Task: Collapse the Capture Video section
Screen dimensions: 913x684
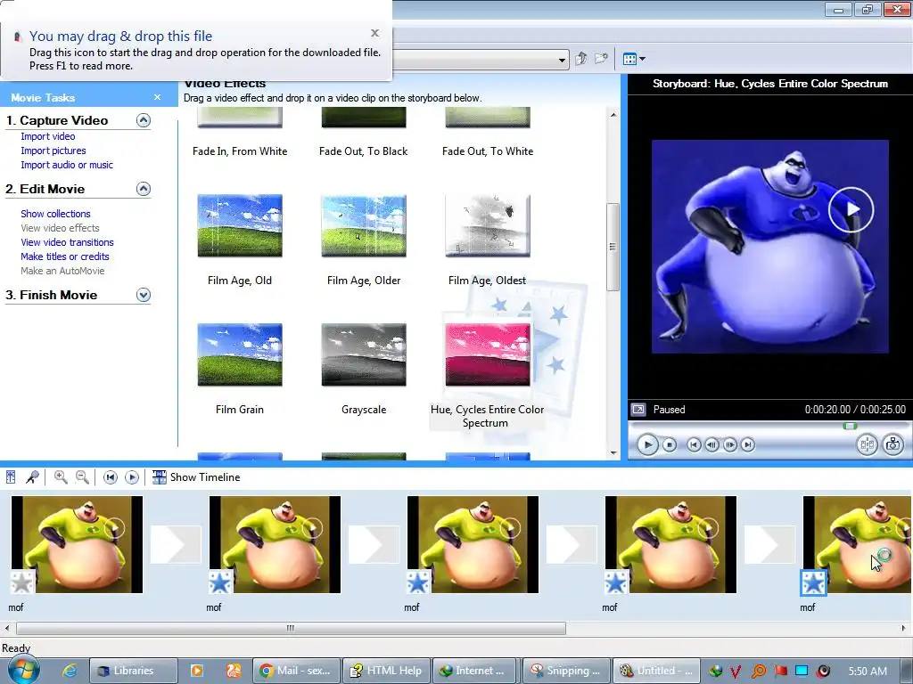Action: tap(144, 120)
